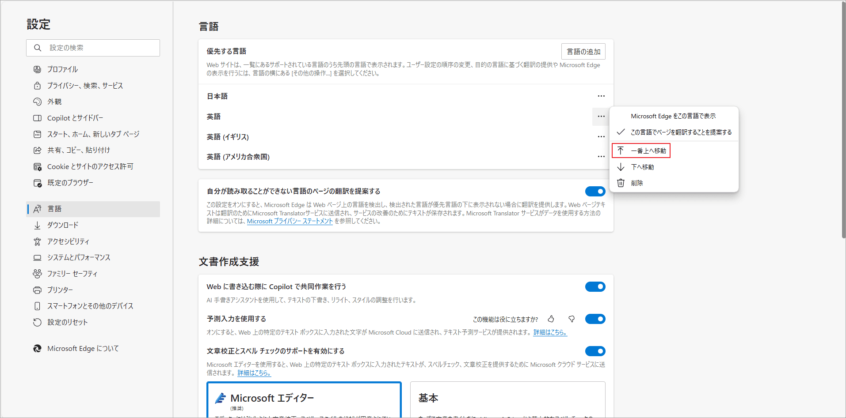846x418 pixels.
Task: Open the Microsoft プライバシー ステートメント link
Action: tap(290, 221)
